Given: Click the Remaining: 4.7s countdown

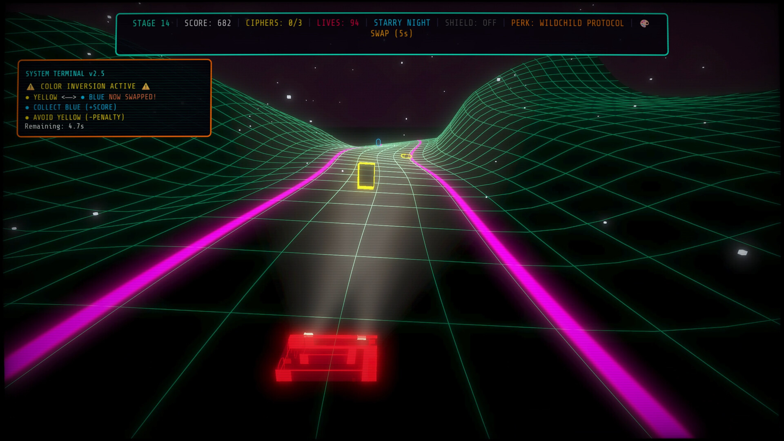Looking at the screenshot, I should 54,126.
